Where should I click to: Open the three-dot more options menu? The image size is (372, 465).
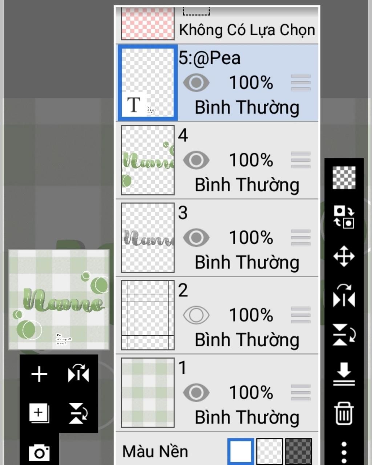[344, 452]
